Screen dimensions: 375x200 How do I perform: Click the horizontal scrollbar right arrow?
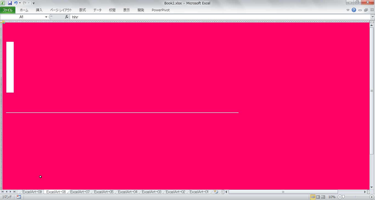click(x=365, y=192)
